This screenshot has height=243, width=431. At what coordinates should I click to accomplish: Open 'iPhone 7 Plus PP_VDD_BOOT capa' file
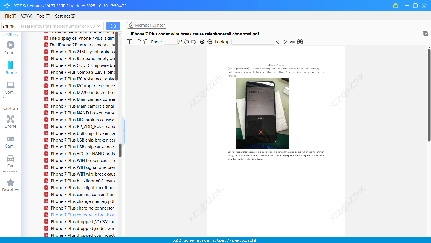[x=80, y=127]
